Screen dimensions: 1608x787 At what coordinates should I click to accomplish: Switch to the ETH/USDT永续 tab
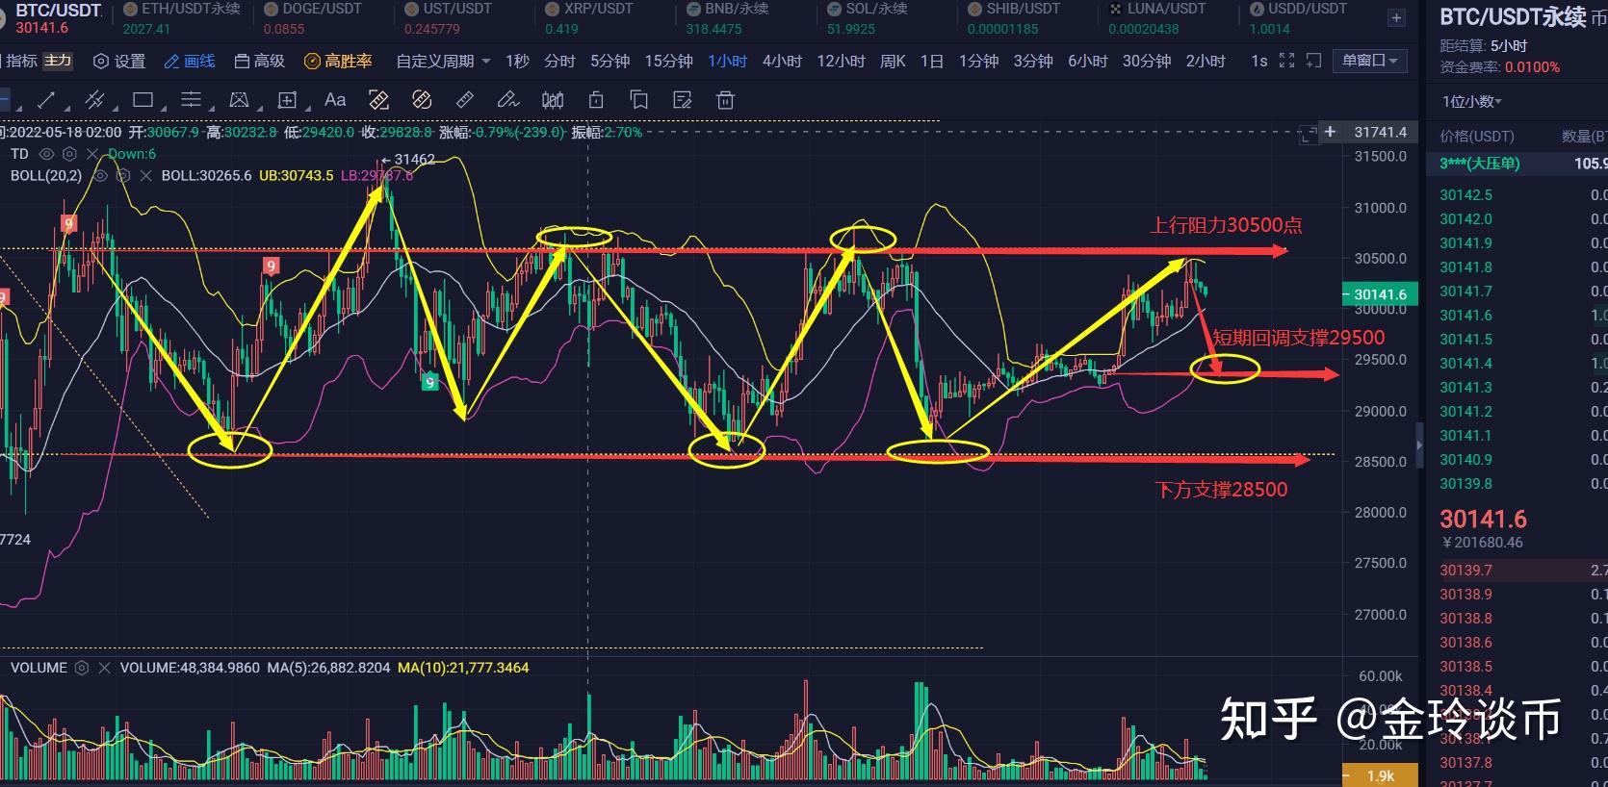click(x=182, y=18)
